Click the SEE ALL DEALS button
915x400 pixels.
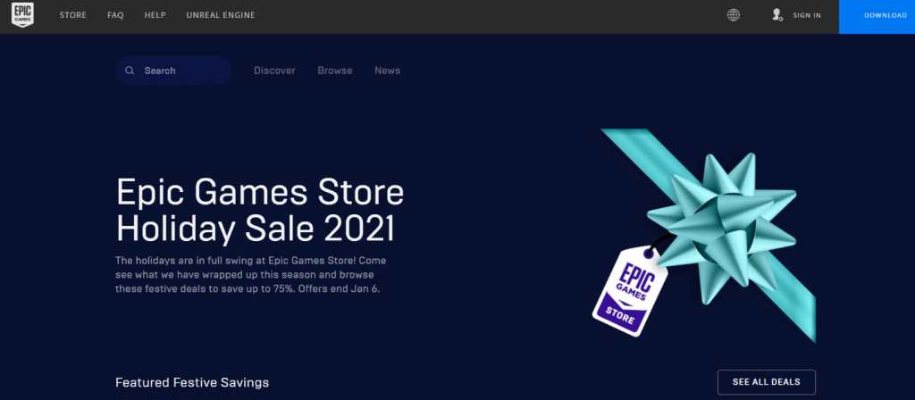click(x=766, y=382)
